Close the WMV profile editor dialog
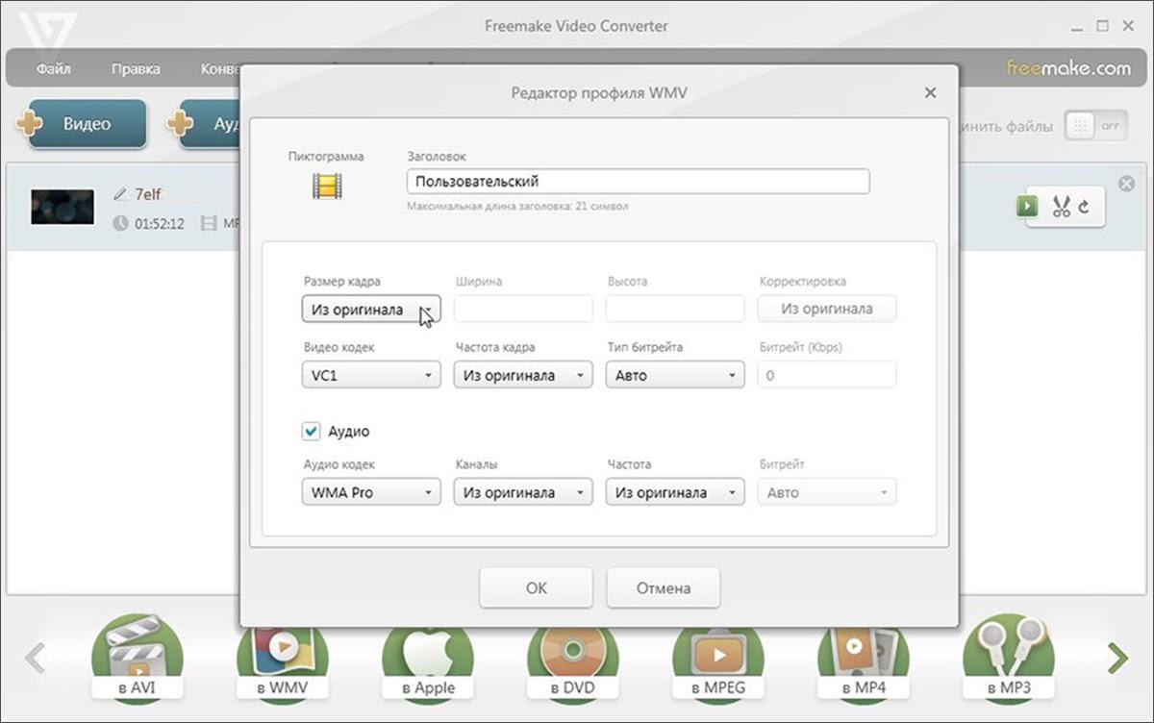The width and height of the screenshot is (1154, 723). point(930,93)
